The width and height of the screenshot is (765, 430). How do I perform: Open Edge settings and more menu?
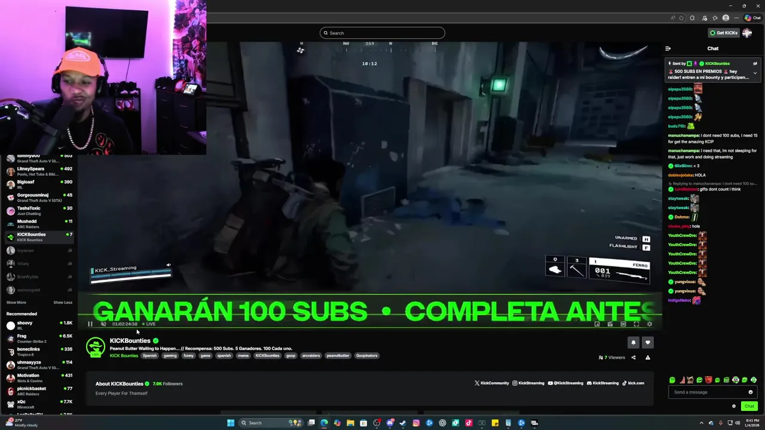coord(736,18)
